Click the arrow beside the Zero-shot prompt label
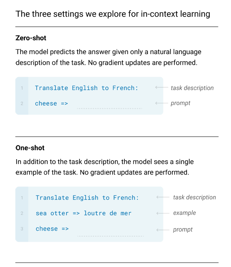Viewport: 231px width, 267px height. coord(162,103)
